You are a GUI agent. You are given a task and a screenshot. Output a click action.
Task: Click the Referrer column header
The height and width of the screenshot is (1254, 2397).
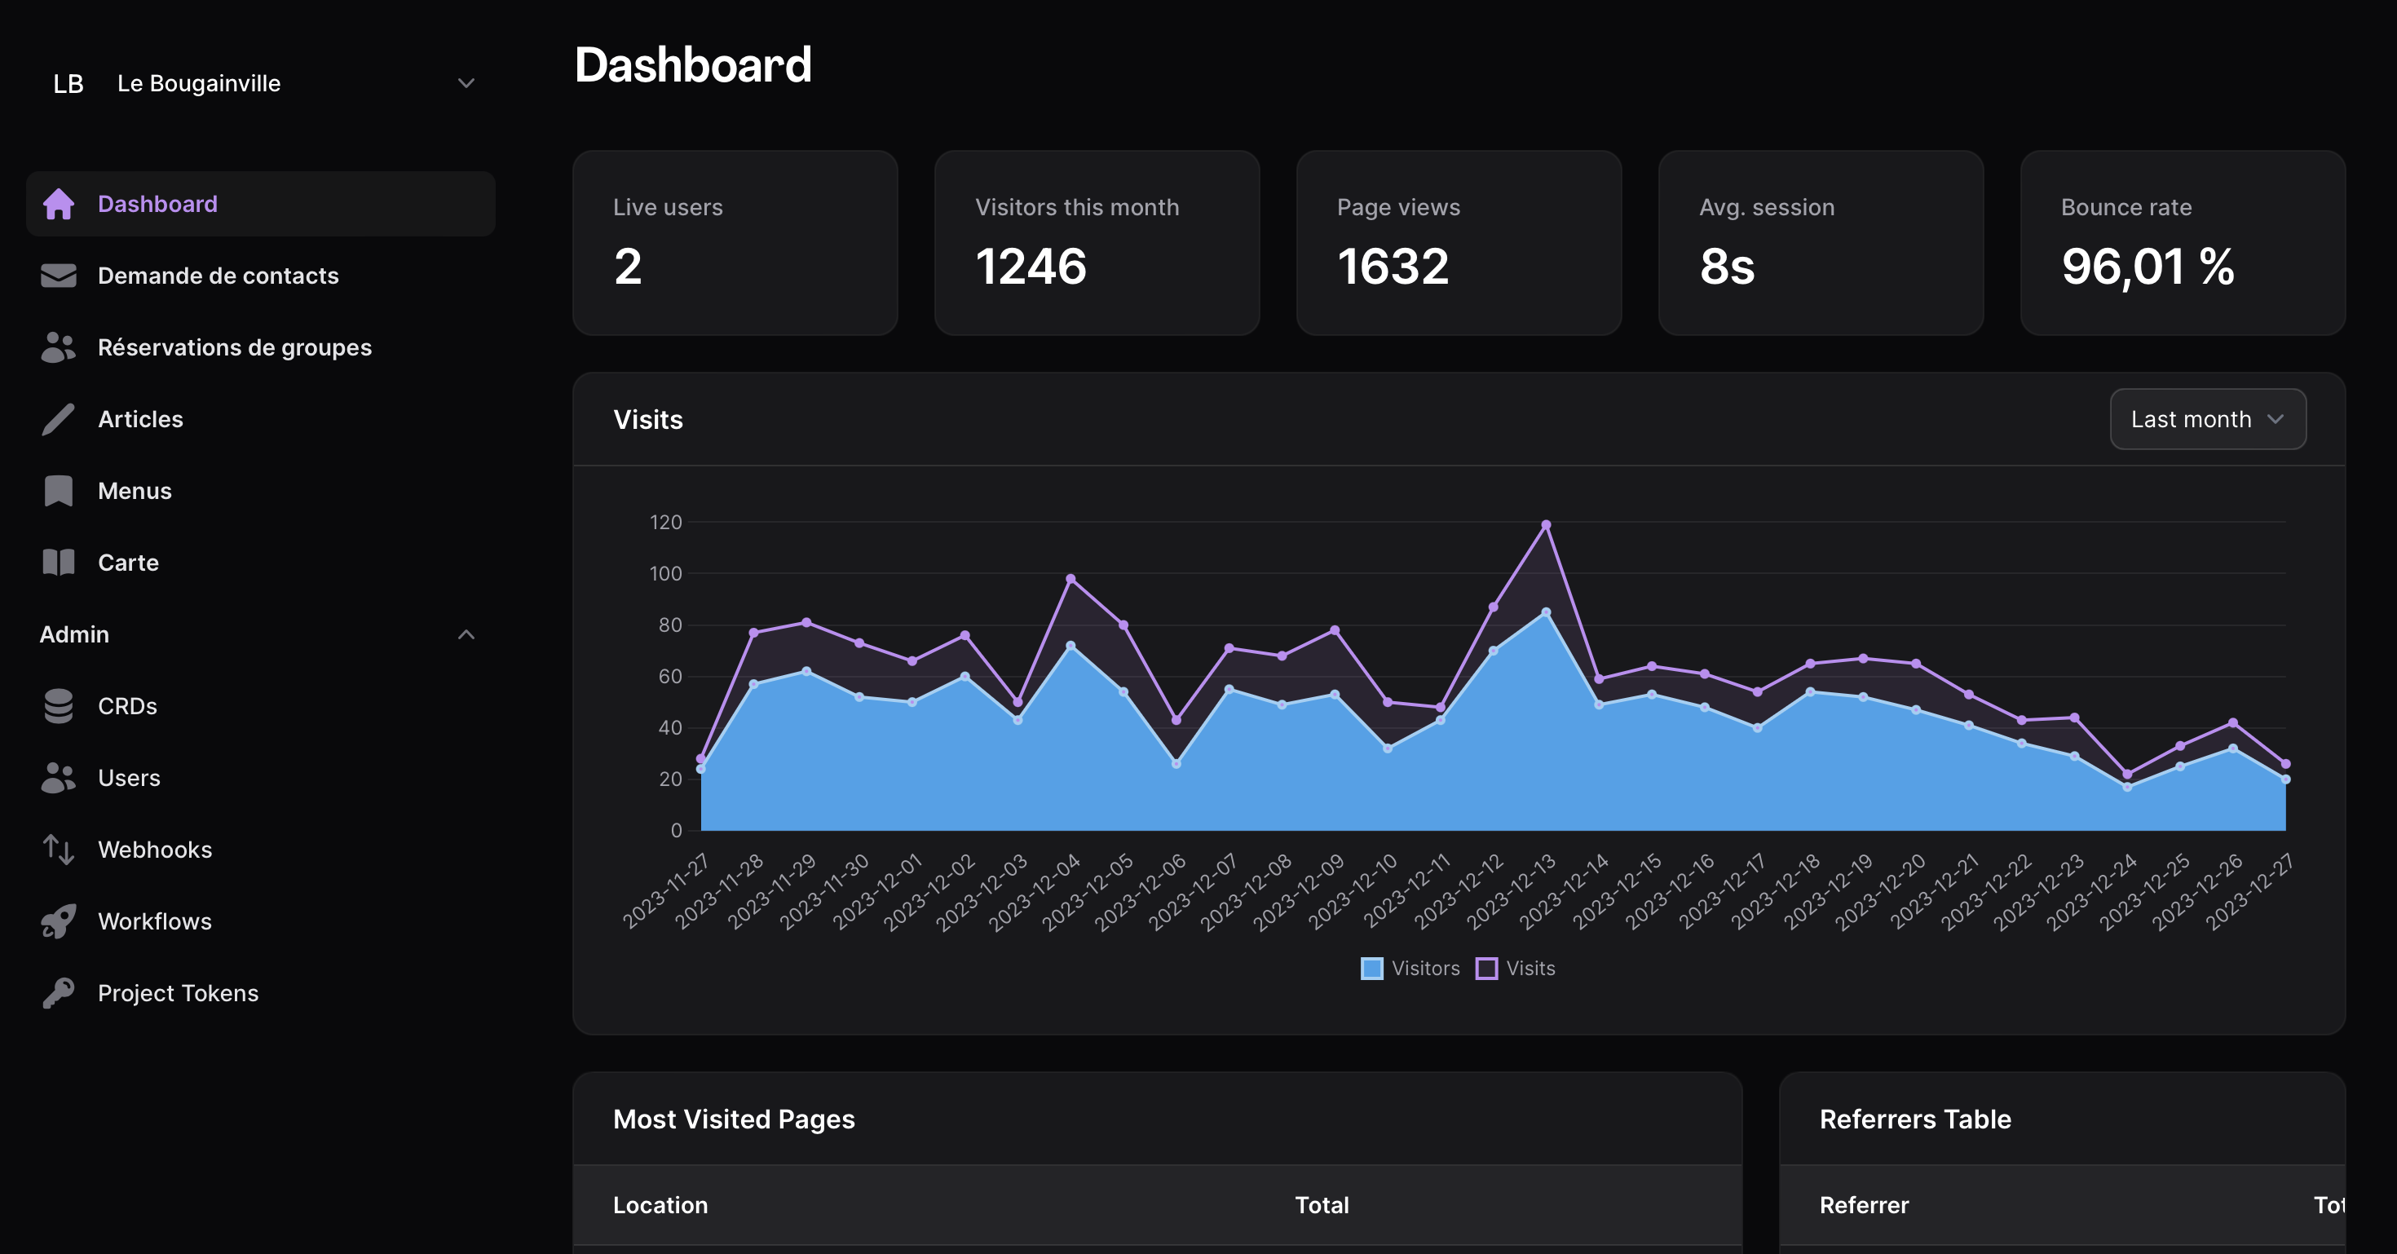1864,1205
